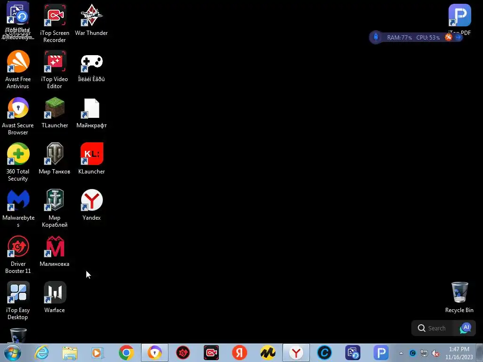This screenshot has width=483, height=362.
Task: Open iTop Screen Recorder desktop shortcut
Action: point(55,23)
